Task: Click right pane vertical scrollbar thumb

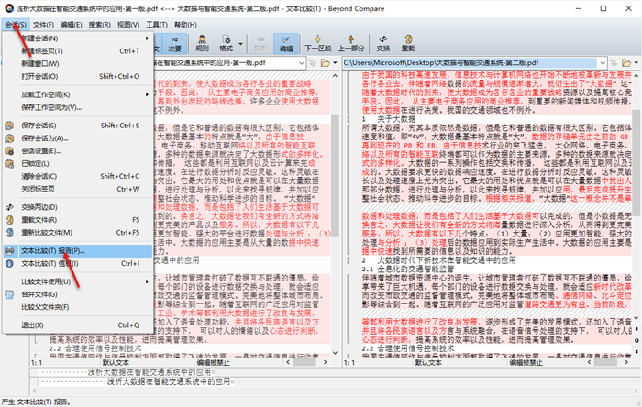Action: pyautogui.click(x=636, y=162)
